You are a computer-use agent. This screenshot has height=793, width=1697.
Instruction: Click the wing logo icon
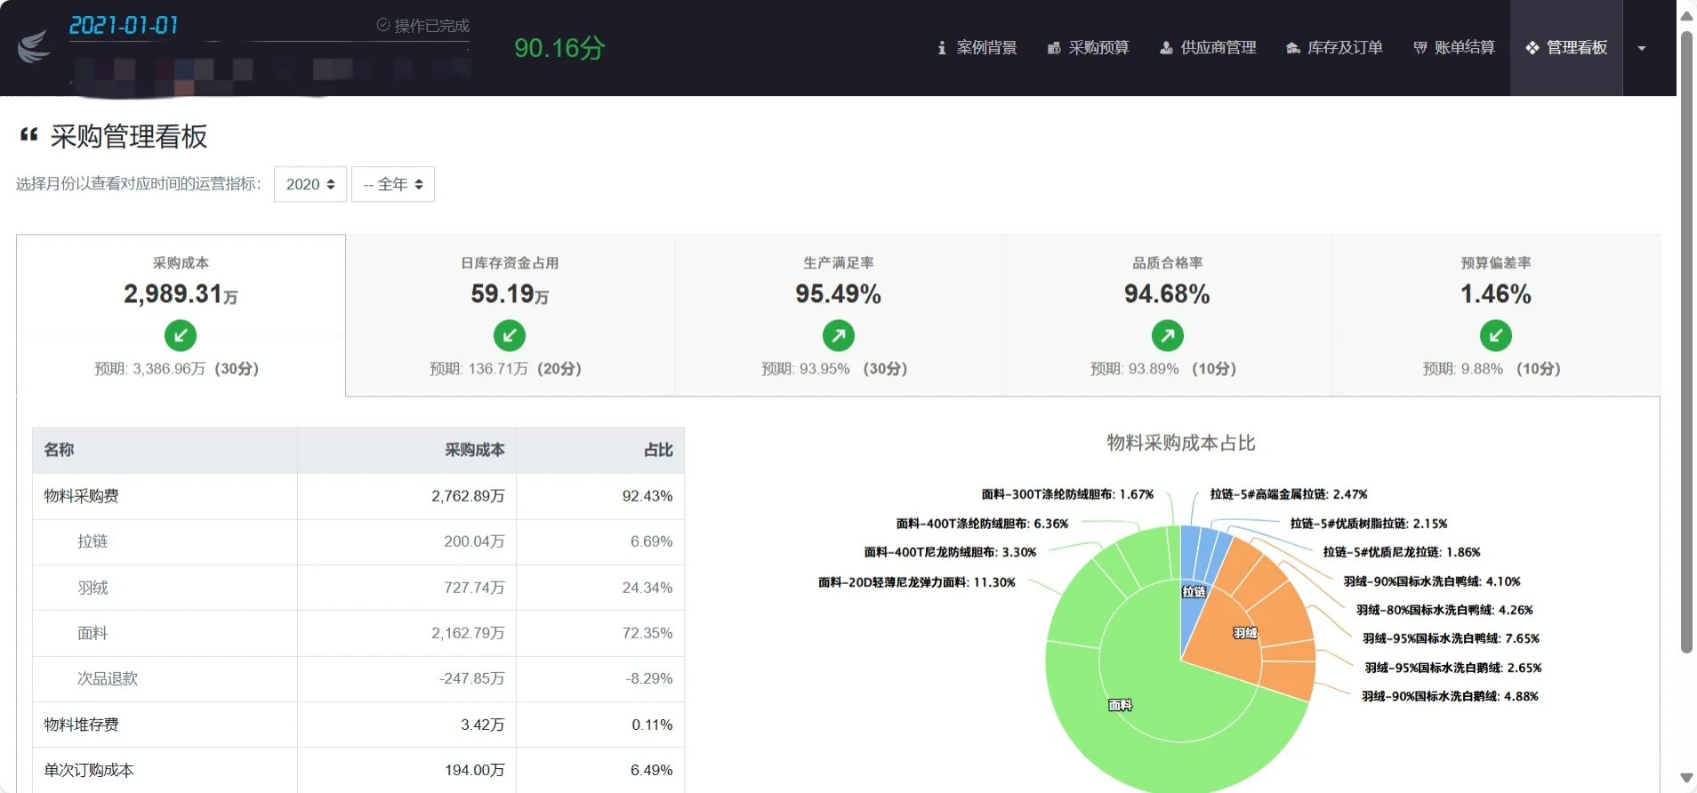[34, 46]
